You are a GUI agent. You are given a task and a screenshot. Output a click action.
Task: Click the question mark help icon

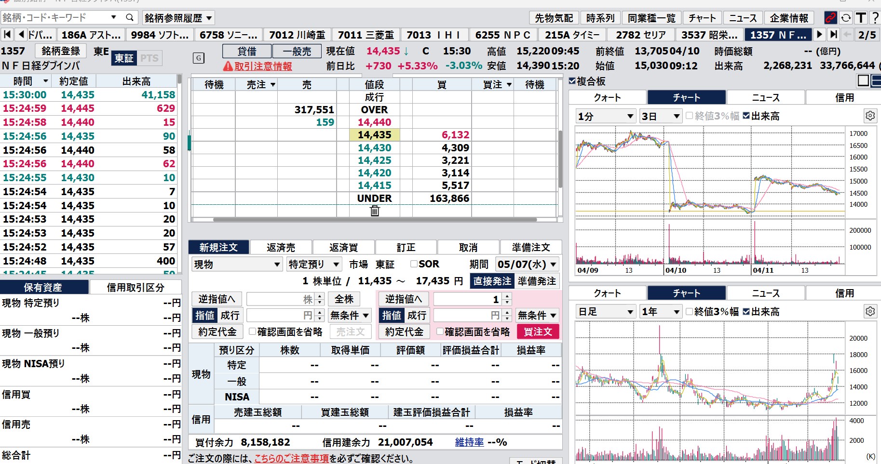(875, 18)
